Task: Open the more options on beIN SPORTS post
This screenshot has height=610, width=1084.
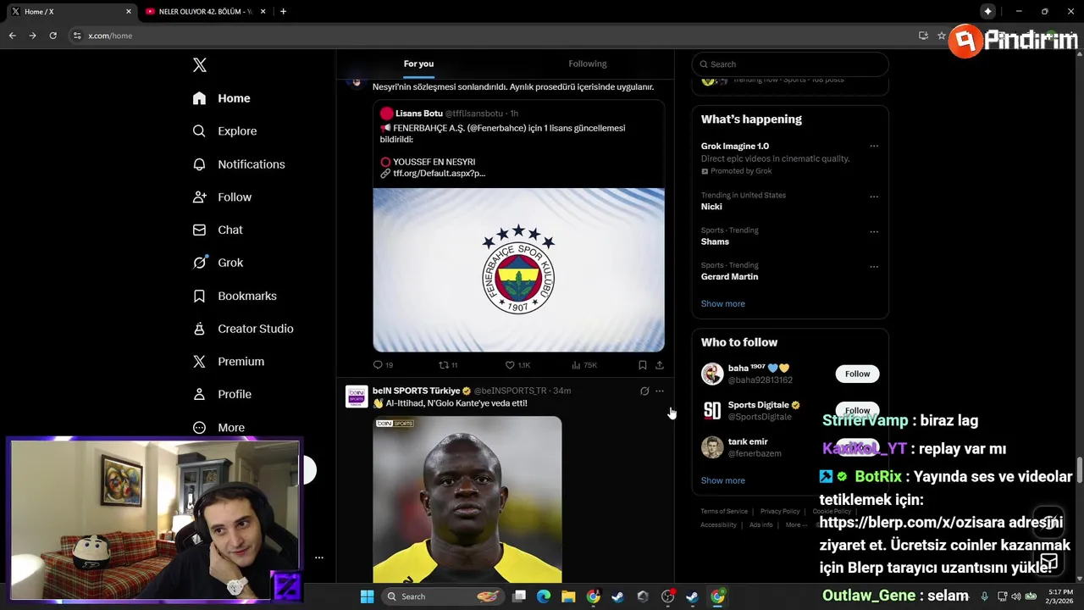Action: point(660,391)
